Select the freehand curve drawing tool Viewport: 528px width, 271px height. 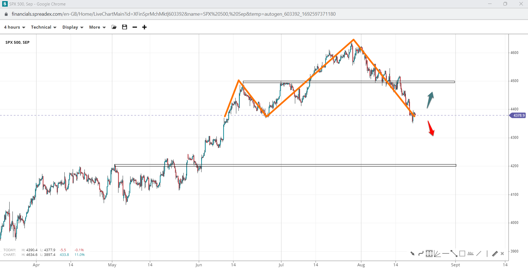421,253
